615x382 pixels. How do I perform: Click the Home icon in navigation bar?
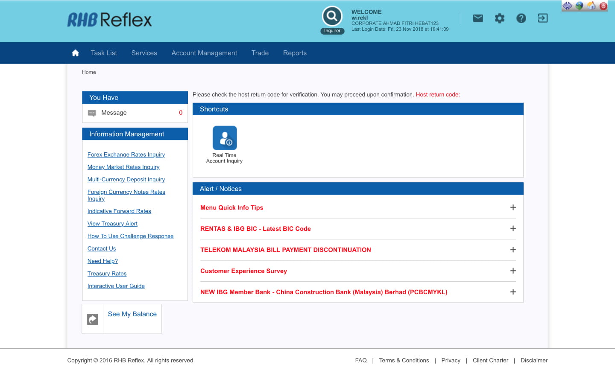coord(76,53)
